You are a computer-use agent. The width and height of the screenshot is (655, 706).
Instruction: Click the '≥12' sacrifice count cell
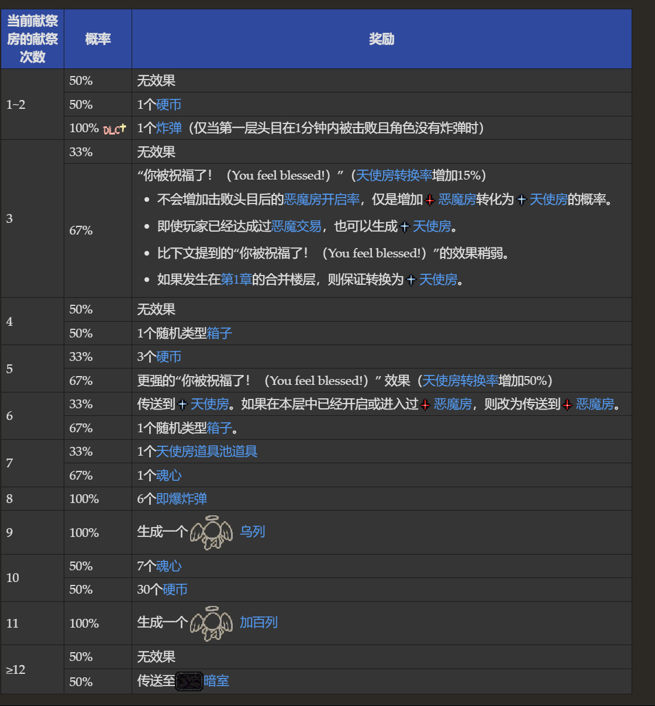(33, 670)
